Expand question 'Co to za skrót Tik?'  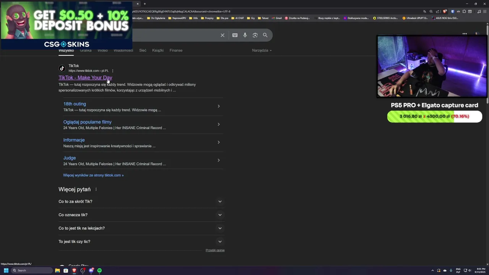(141, 201)
